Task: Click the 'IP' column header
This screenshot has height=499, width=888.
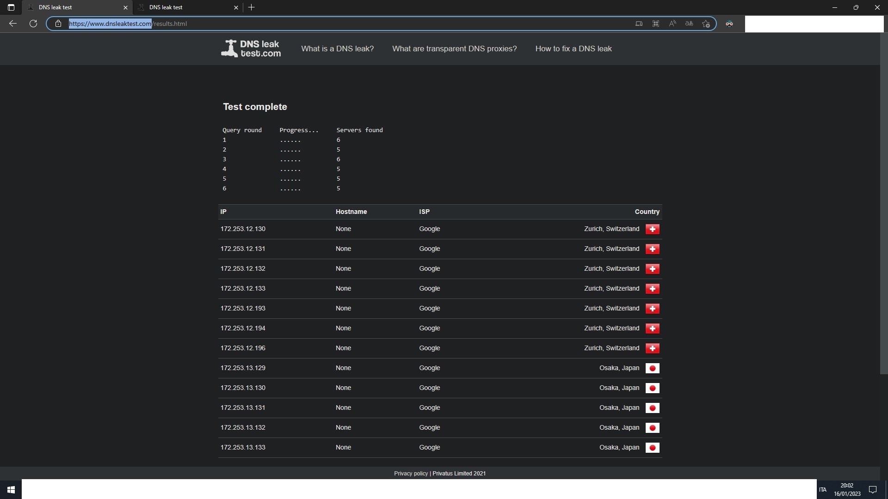Action: pyautogui.click(x=223, y=212)
